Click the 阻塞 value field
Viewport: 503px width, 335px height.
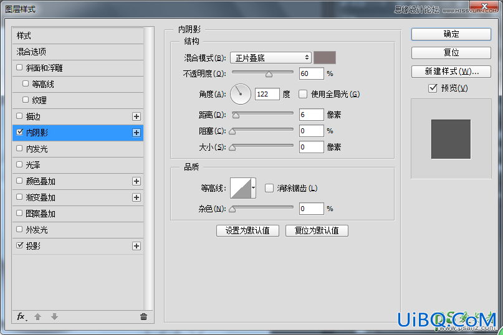pyautogui.click(x=311, y=131)
